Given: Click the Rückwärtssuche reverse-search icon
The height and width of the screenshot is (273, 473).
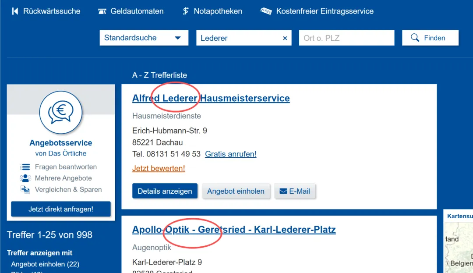Looking at the screenshot, I should (x=15, y=11).
